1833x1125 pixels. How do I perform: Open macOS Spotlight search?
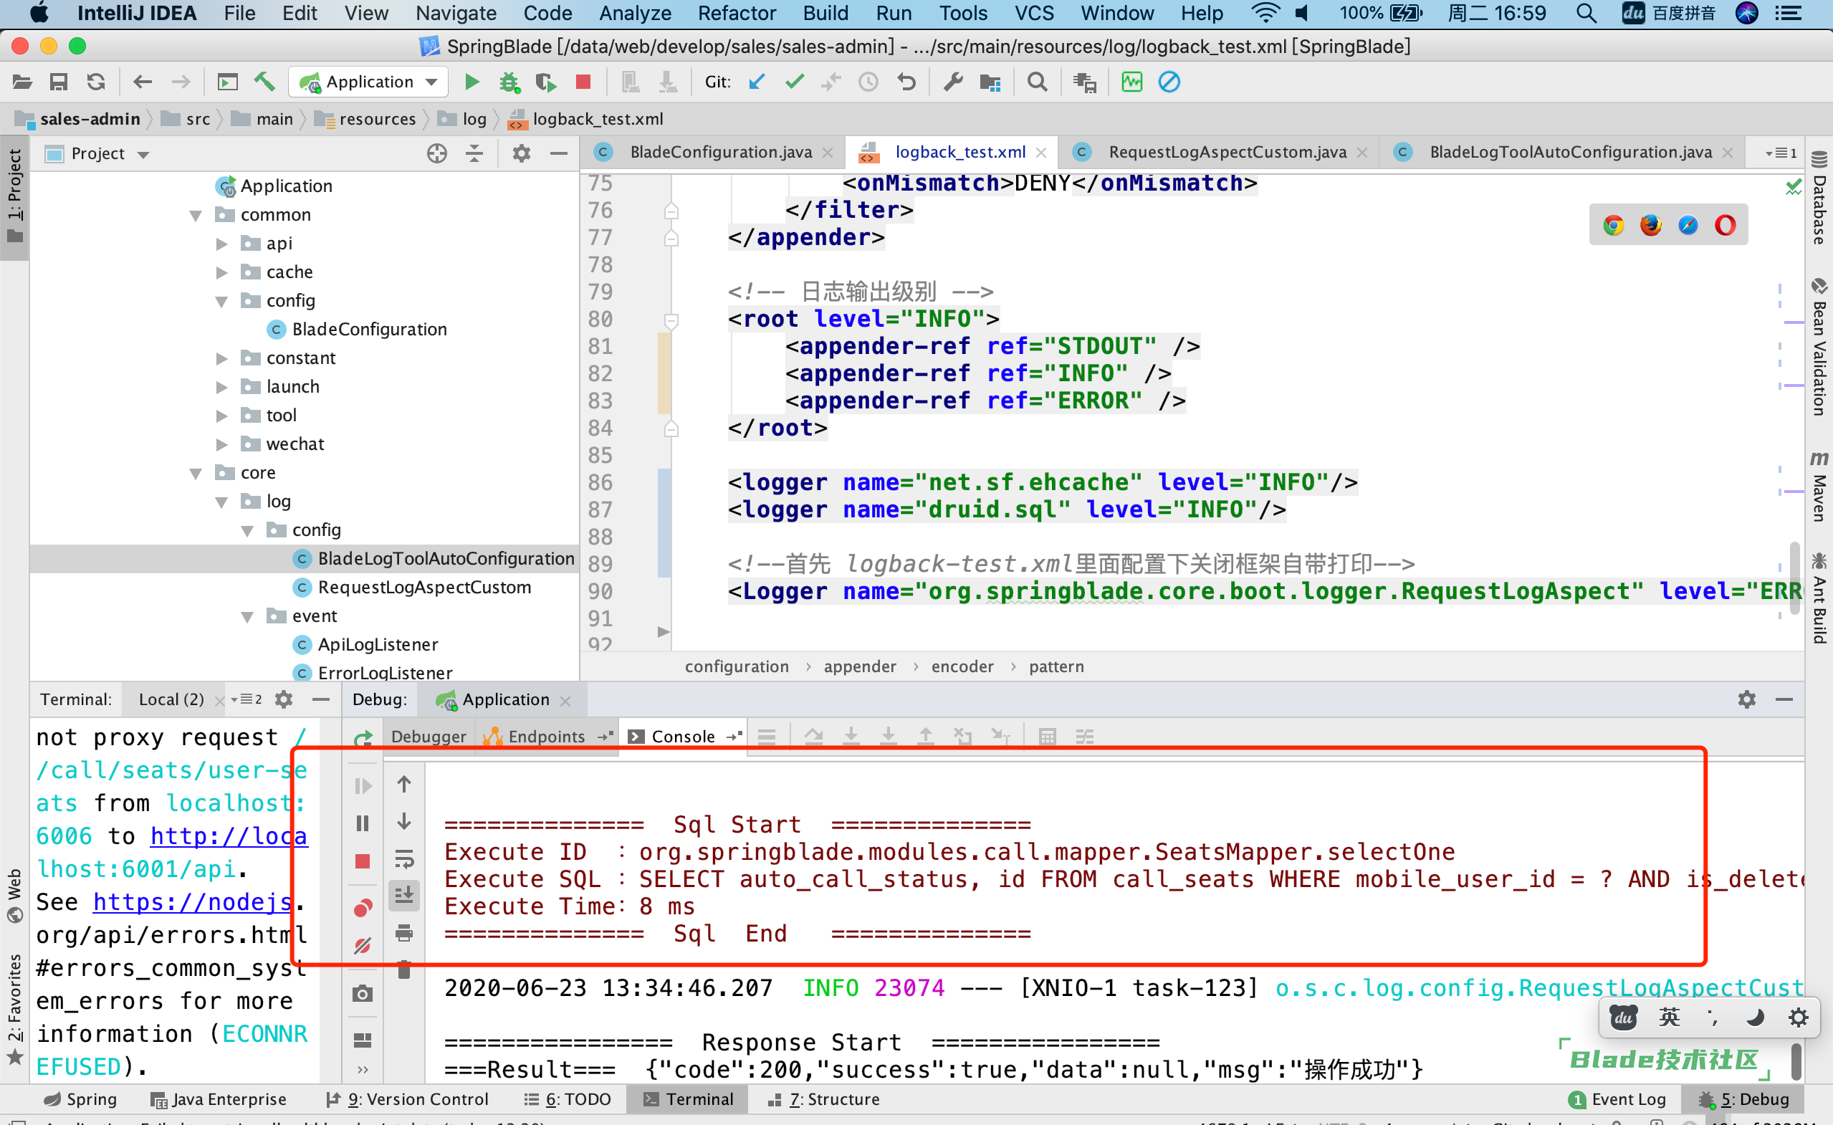coord(1585,14)
